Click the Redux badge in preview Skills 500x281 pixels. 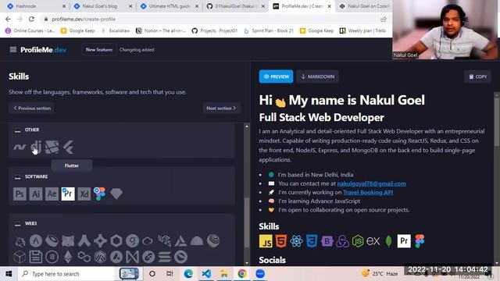(342, 241)
